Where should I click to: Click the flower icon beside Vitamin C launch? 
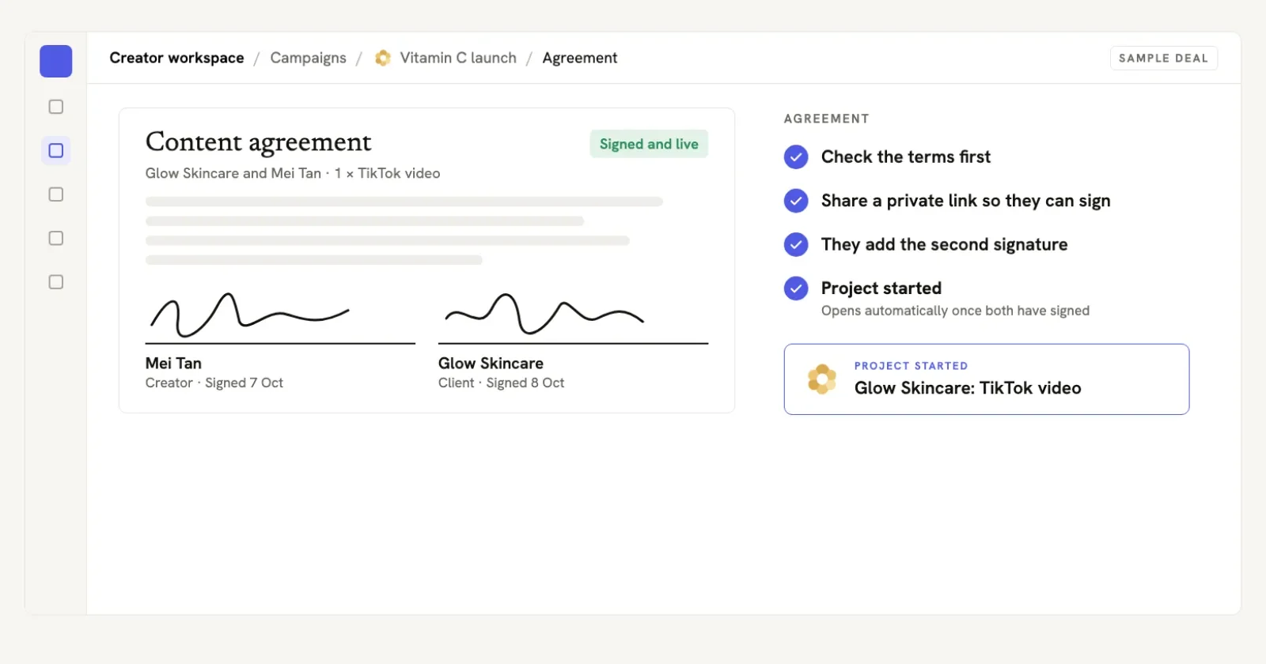click(x=383, y=58)
